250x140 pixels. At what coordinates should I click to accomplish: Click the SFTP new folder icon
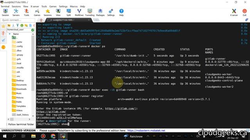click(26, 25)
